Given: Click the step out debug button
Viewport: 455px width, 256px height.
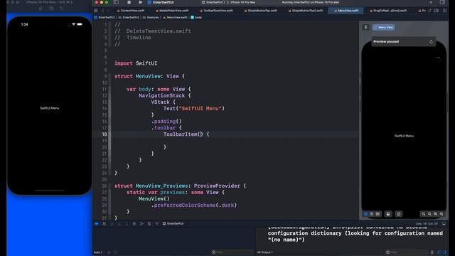Looking at the screenshot, I should coord(127,224).
